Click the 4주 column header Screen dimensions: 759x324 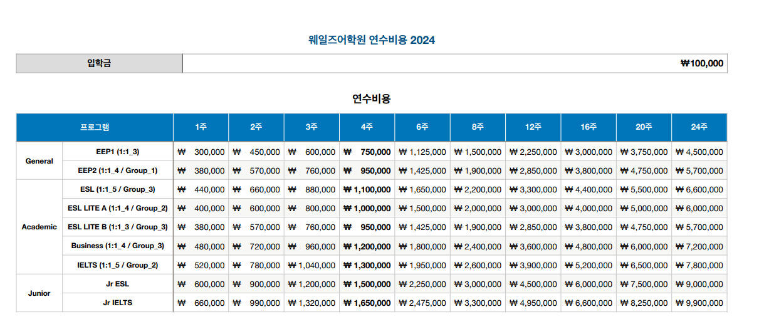pos(367,127)
